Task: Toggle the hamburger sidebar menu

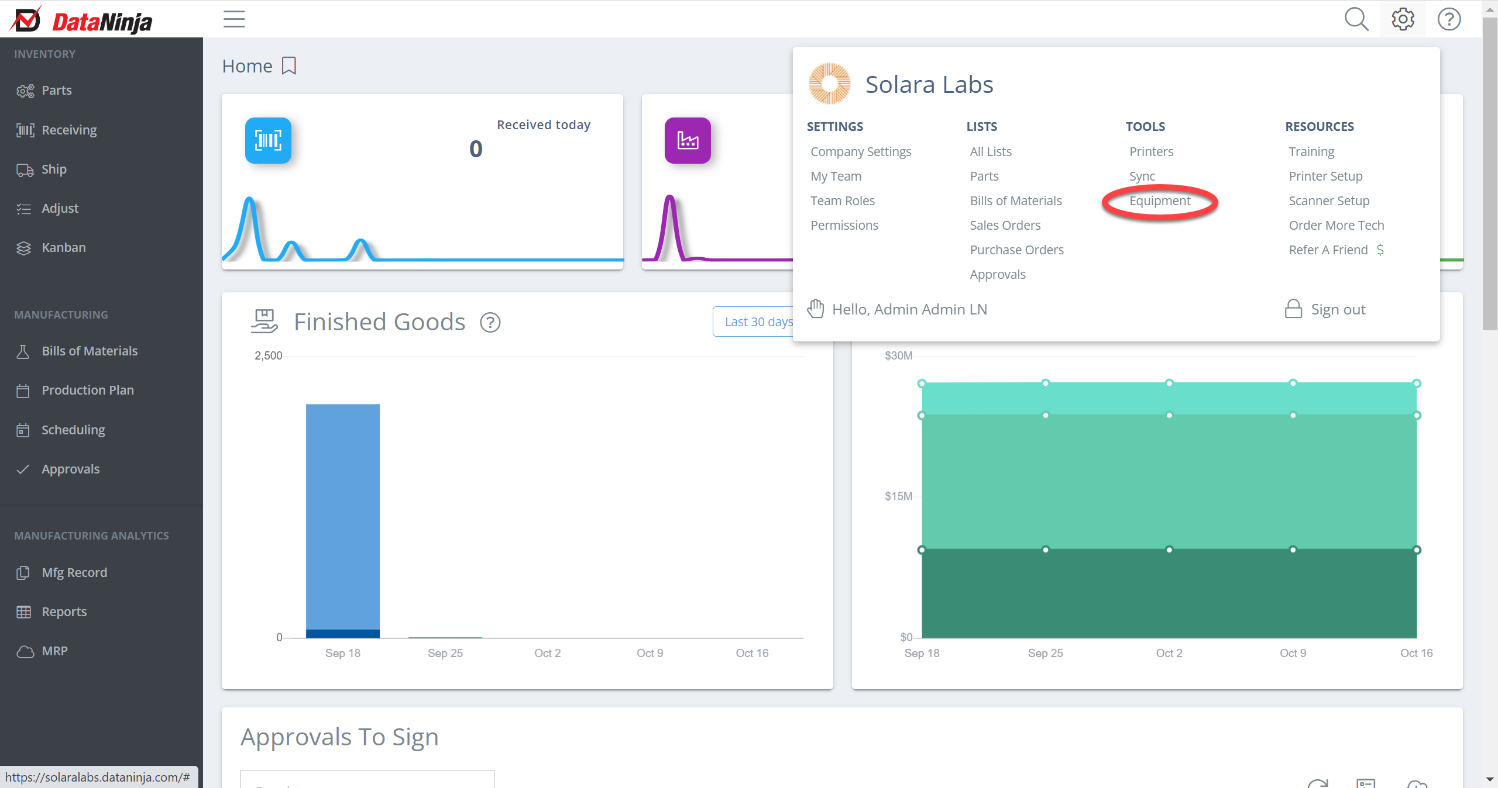Action: pos(234,19)
